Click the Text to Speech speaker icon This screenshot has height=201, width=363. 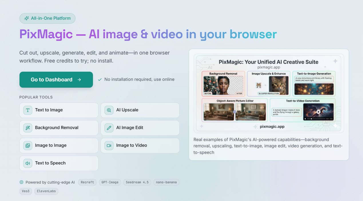click(x=28, y=163)
